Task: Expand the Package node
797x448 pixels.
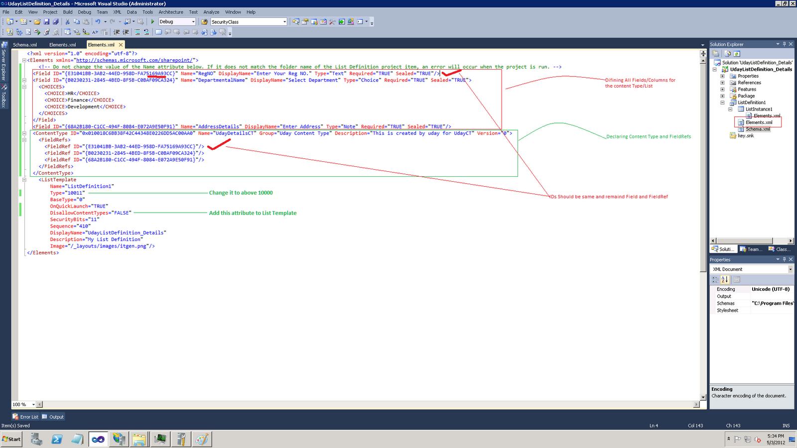Action: [x=722, y=96]
